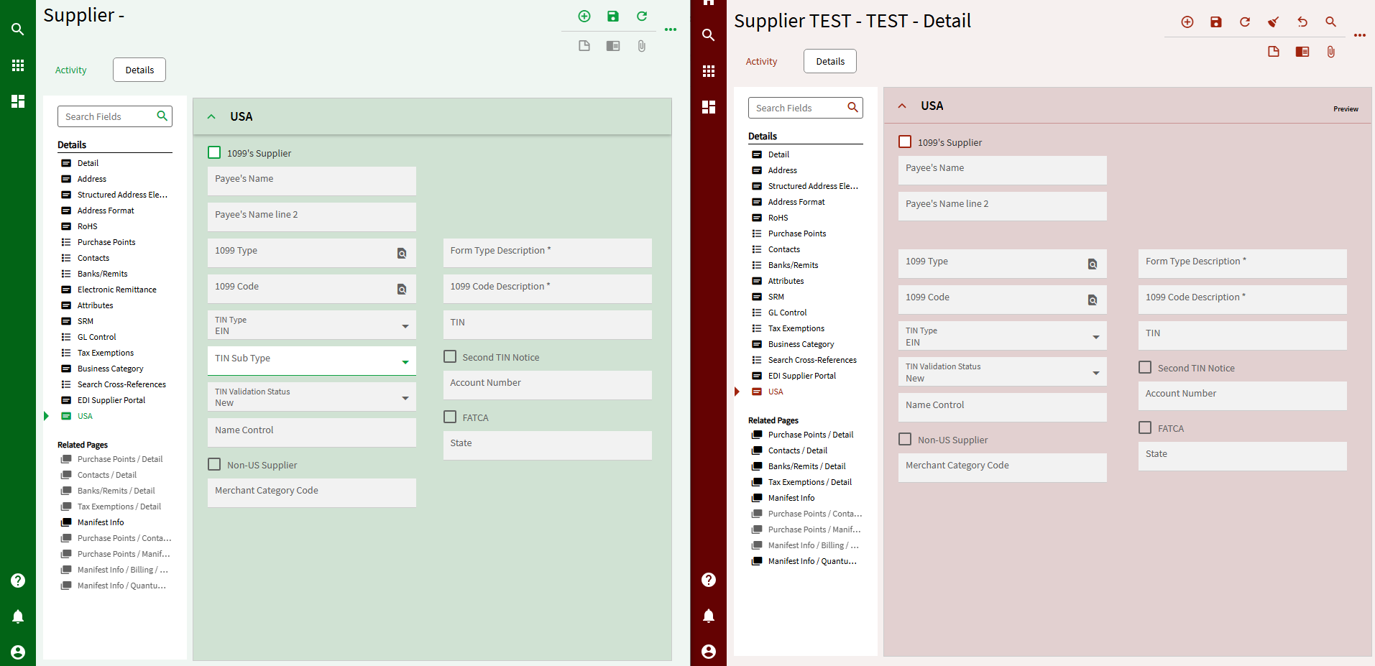Open user account in green sidebar
The width and height of the screenshot is (1375, 666).
tap(18, 652)
